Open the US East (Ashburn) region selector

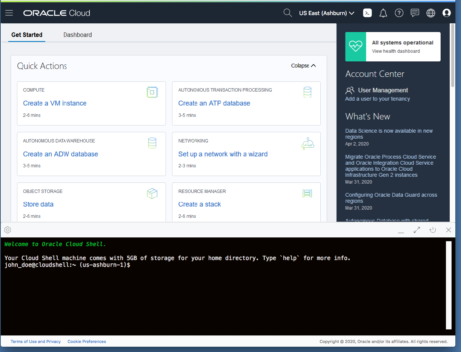[326, 13]
